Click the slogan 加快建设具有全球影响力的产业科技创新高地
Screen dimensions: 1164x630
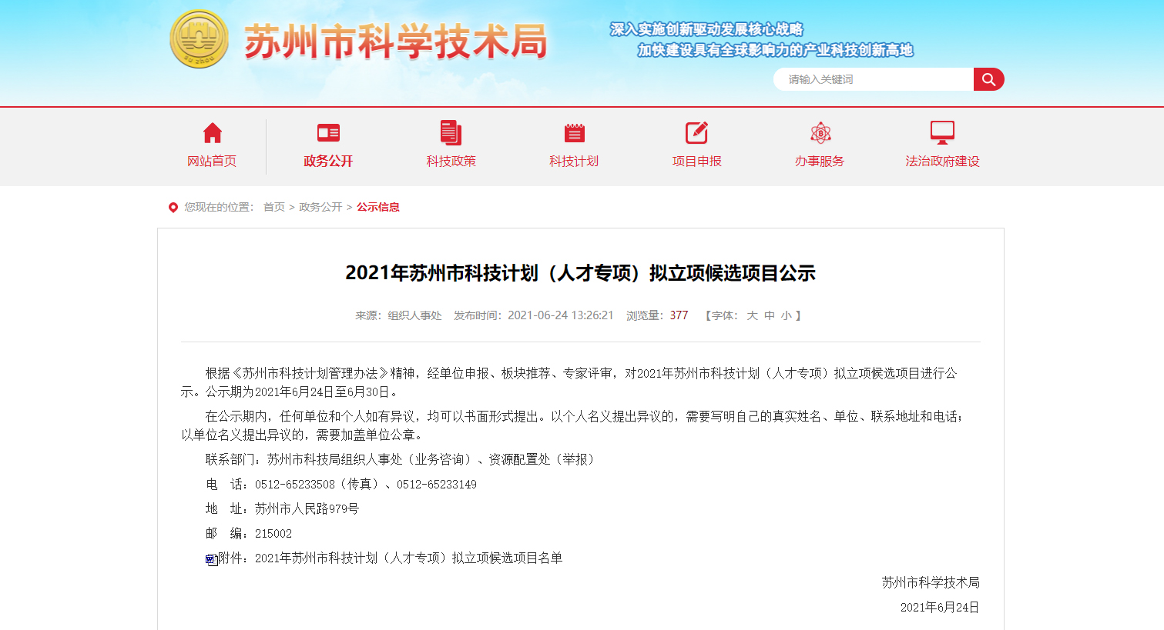click(x=775, y=50)
